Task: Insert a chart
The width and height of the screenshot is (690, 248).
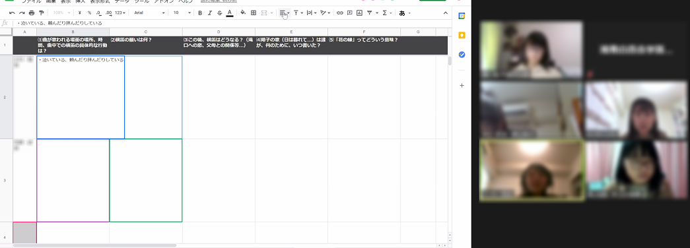Action: point(359,13)
